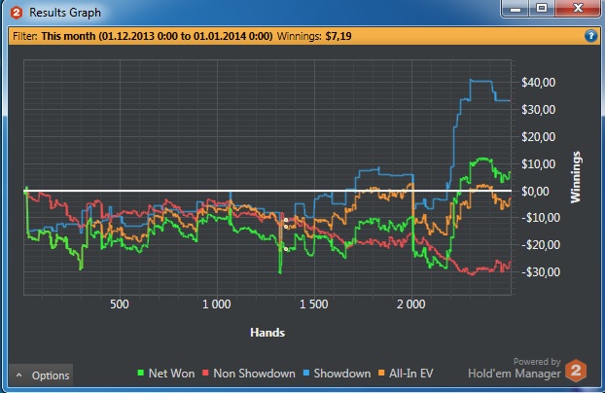The height and width of the screenshot is (393, 605).
Task: Click the blue help question mark icon
Action: [x=590, y=36]
